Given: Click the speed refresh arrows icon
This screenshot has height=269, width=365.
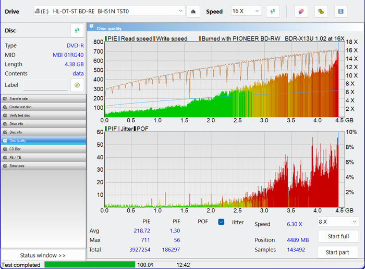Looking at the screenshot, I should coord(273,11).
